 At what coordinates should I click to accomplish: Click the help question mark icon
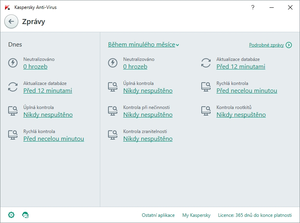pyautogui.click(x=253, y=7)
